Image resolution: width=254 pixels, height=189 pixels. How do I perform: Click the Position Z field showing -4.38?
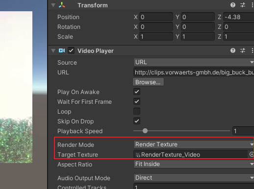(239, 17)
